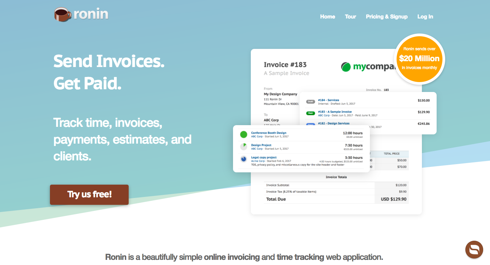Viewport: 490px width, 265px height.
Task: Click the "Get Paid." headline
Action: point(88,83)
